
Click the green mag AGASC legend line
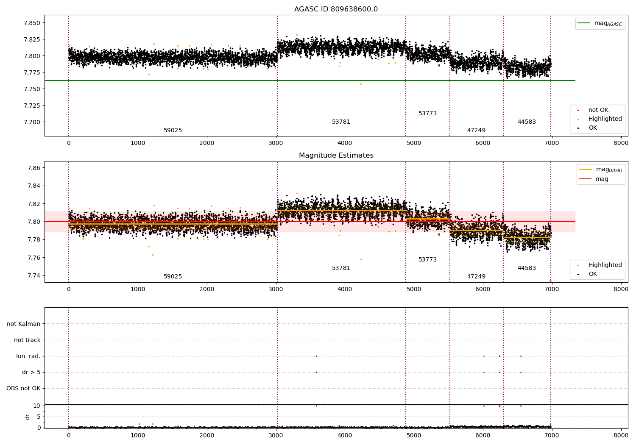[x=584, y=23]
